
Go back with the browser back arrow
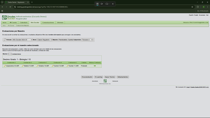(2, 7)
